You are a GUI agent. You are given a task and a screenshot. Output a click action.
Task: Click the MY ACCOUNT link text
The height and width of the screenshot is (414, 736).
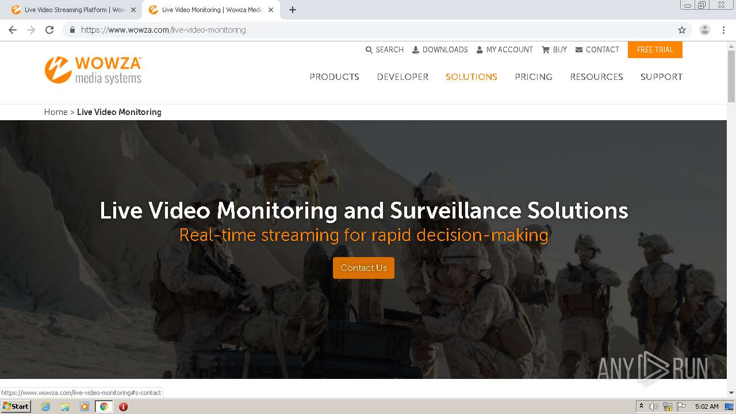509,50
